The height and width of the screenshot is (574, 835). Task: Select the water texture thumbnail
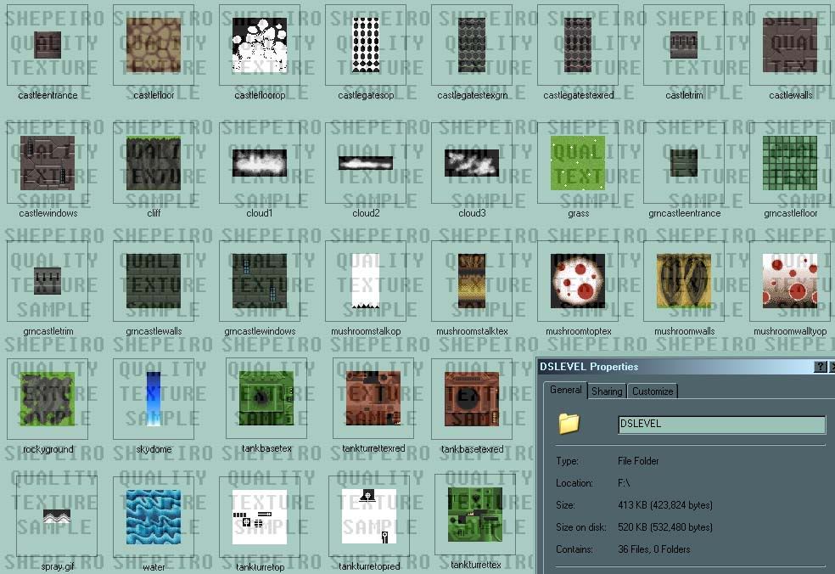[x=154, y=516]
